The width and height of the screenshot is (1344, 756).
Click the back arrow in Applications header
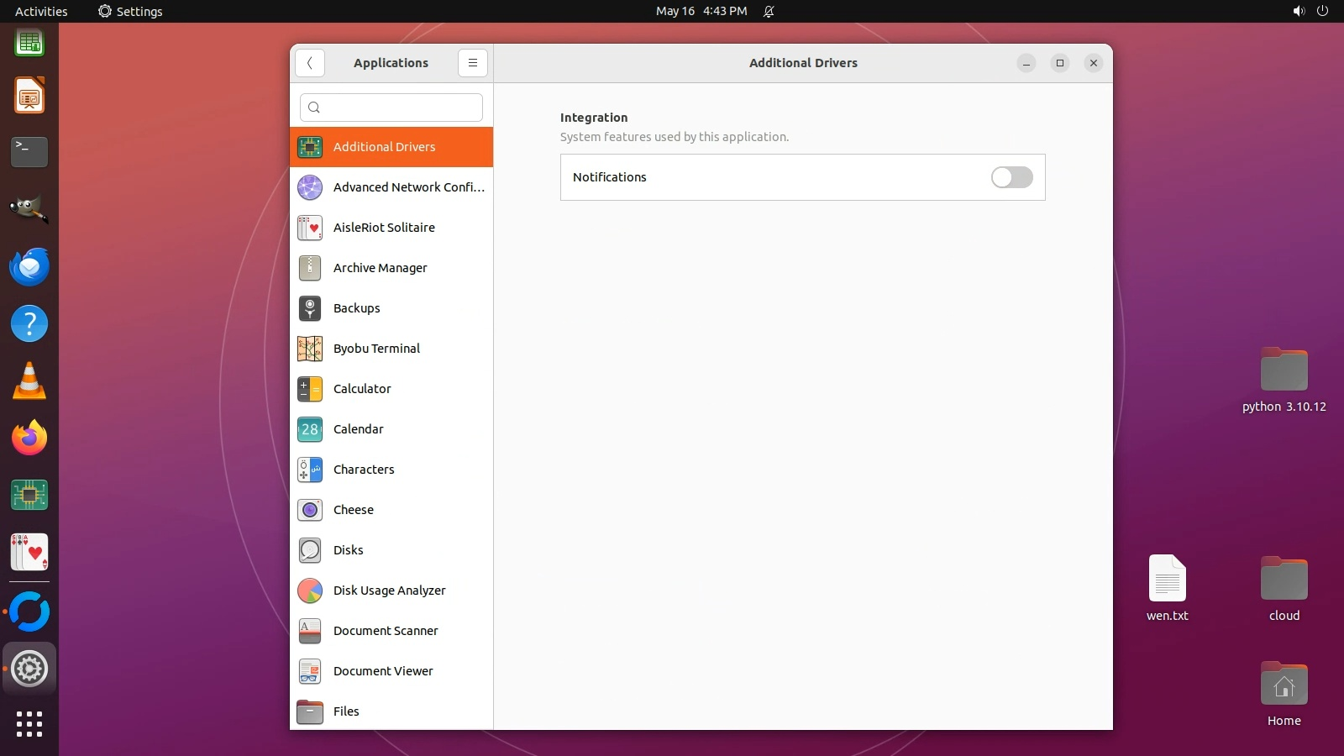pos(310,63)
